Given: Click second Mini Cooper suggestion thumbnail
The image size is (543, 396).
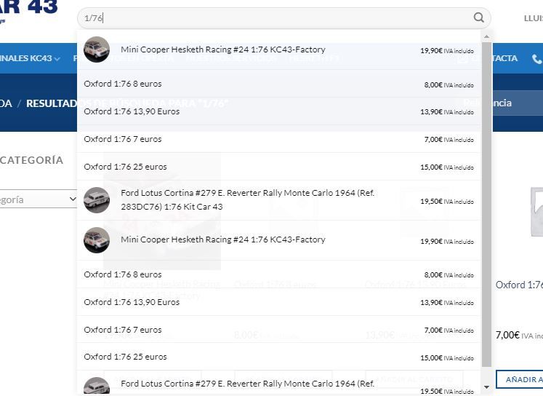Looking at the screenshot, I should pyautogui.click(x=97, y=240).
